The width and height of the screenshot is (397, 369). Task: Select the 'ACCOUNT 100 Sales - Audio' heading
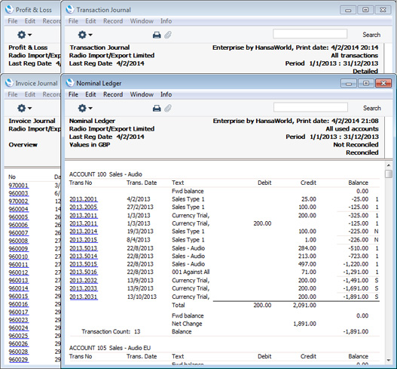105,174
